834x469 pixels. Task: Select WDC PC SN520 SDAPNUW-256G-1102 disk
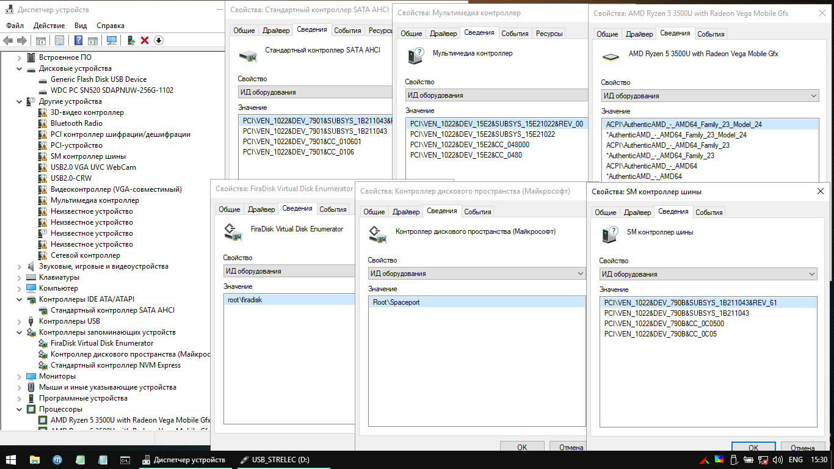(112, 90)
